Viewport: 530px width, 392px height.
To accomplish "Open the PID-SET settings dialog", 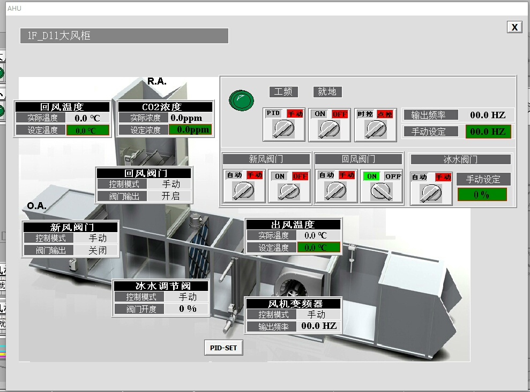I will point(223,348).
